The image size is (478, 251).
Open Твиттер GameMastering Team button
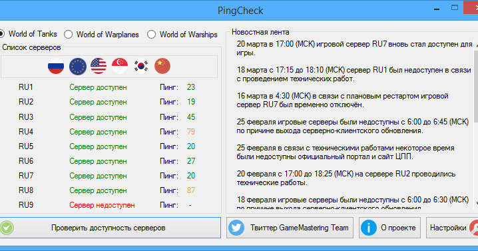click(x=290, y=228)
